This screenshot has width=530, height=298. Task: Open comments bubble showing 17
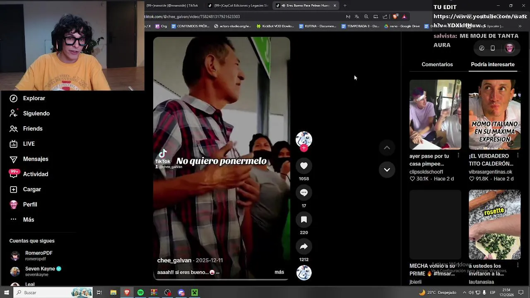304,192
